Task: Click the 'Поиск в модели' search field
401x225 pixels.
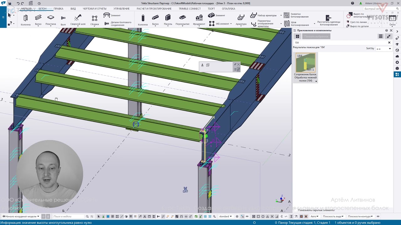Action: 68,216
